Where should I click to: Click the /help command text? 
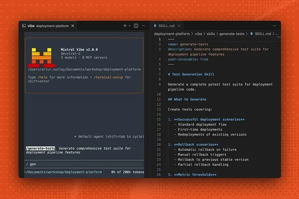pyautogui.click(x=42, y=77)
